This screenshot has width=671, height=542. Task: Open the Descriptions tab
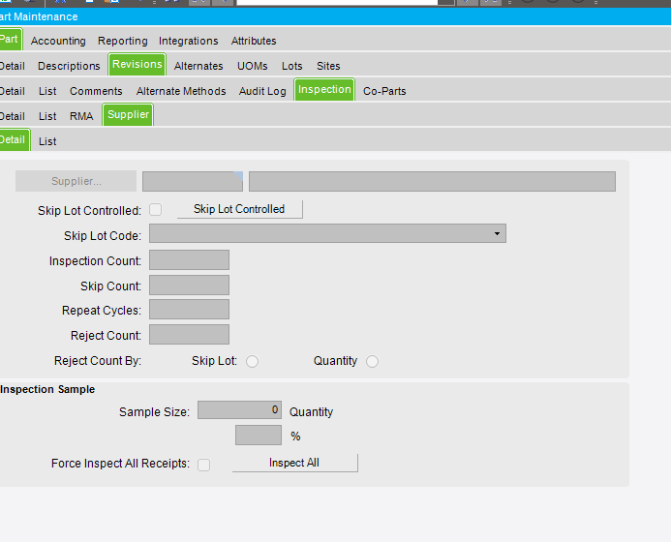point(69,67)
